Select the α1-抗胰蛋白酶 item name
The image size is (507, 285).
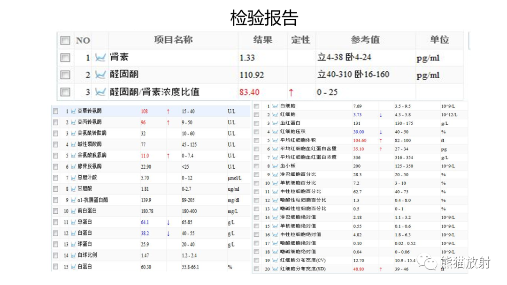(x=93, y=200)
